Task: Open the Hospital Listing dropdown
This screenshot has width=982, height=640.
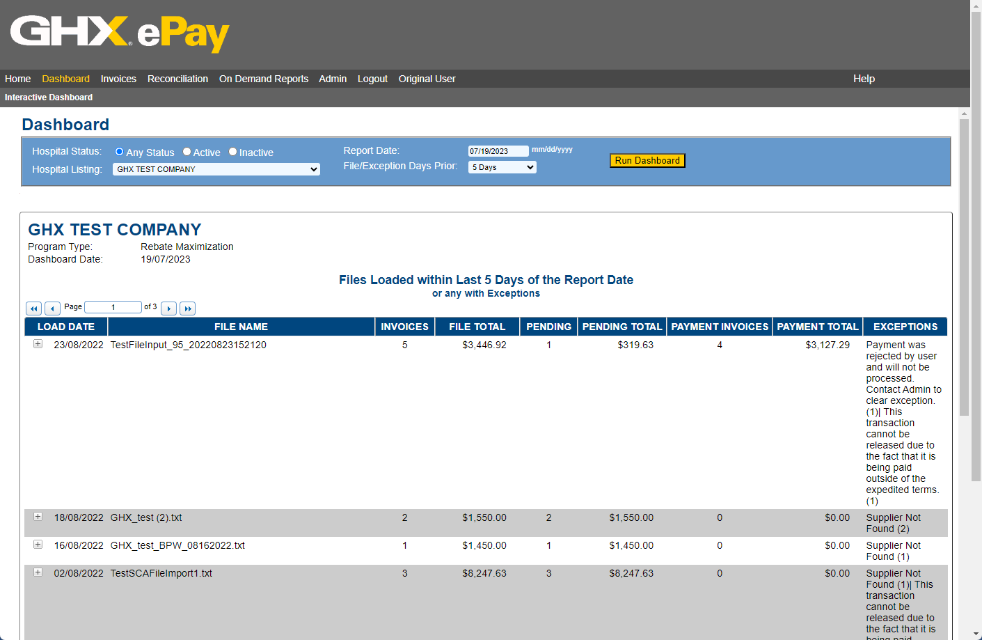Action: pos(216,169)
